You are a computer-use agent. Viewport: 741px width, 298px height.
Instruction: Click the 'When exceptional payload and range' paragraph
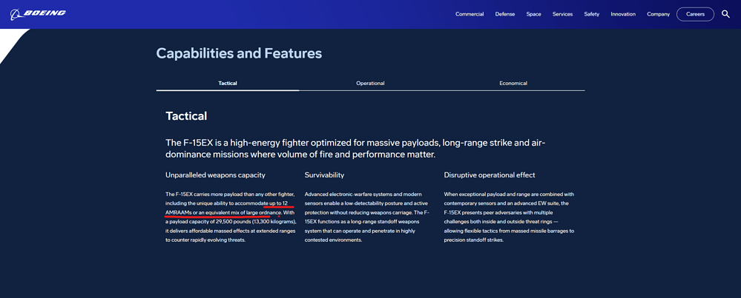pyautogui.click(x=509, y=217)
